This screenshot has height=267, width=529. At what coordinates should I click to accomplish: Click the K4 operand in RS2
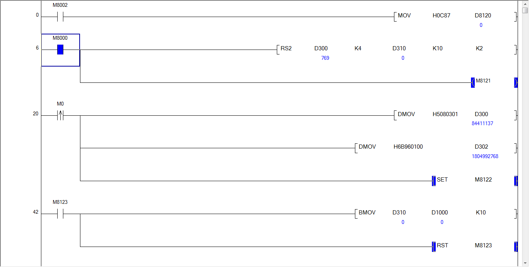point(358,48)
